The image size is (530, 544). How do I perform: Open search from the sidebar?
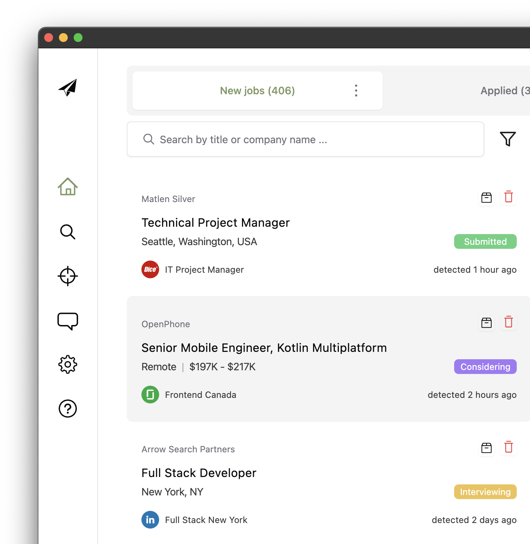[x=67, y=232]
